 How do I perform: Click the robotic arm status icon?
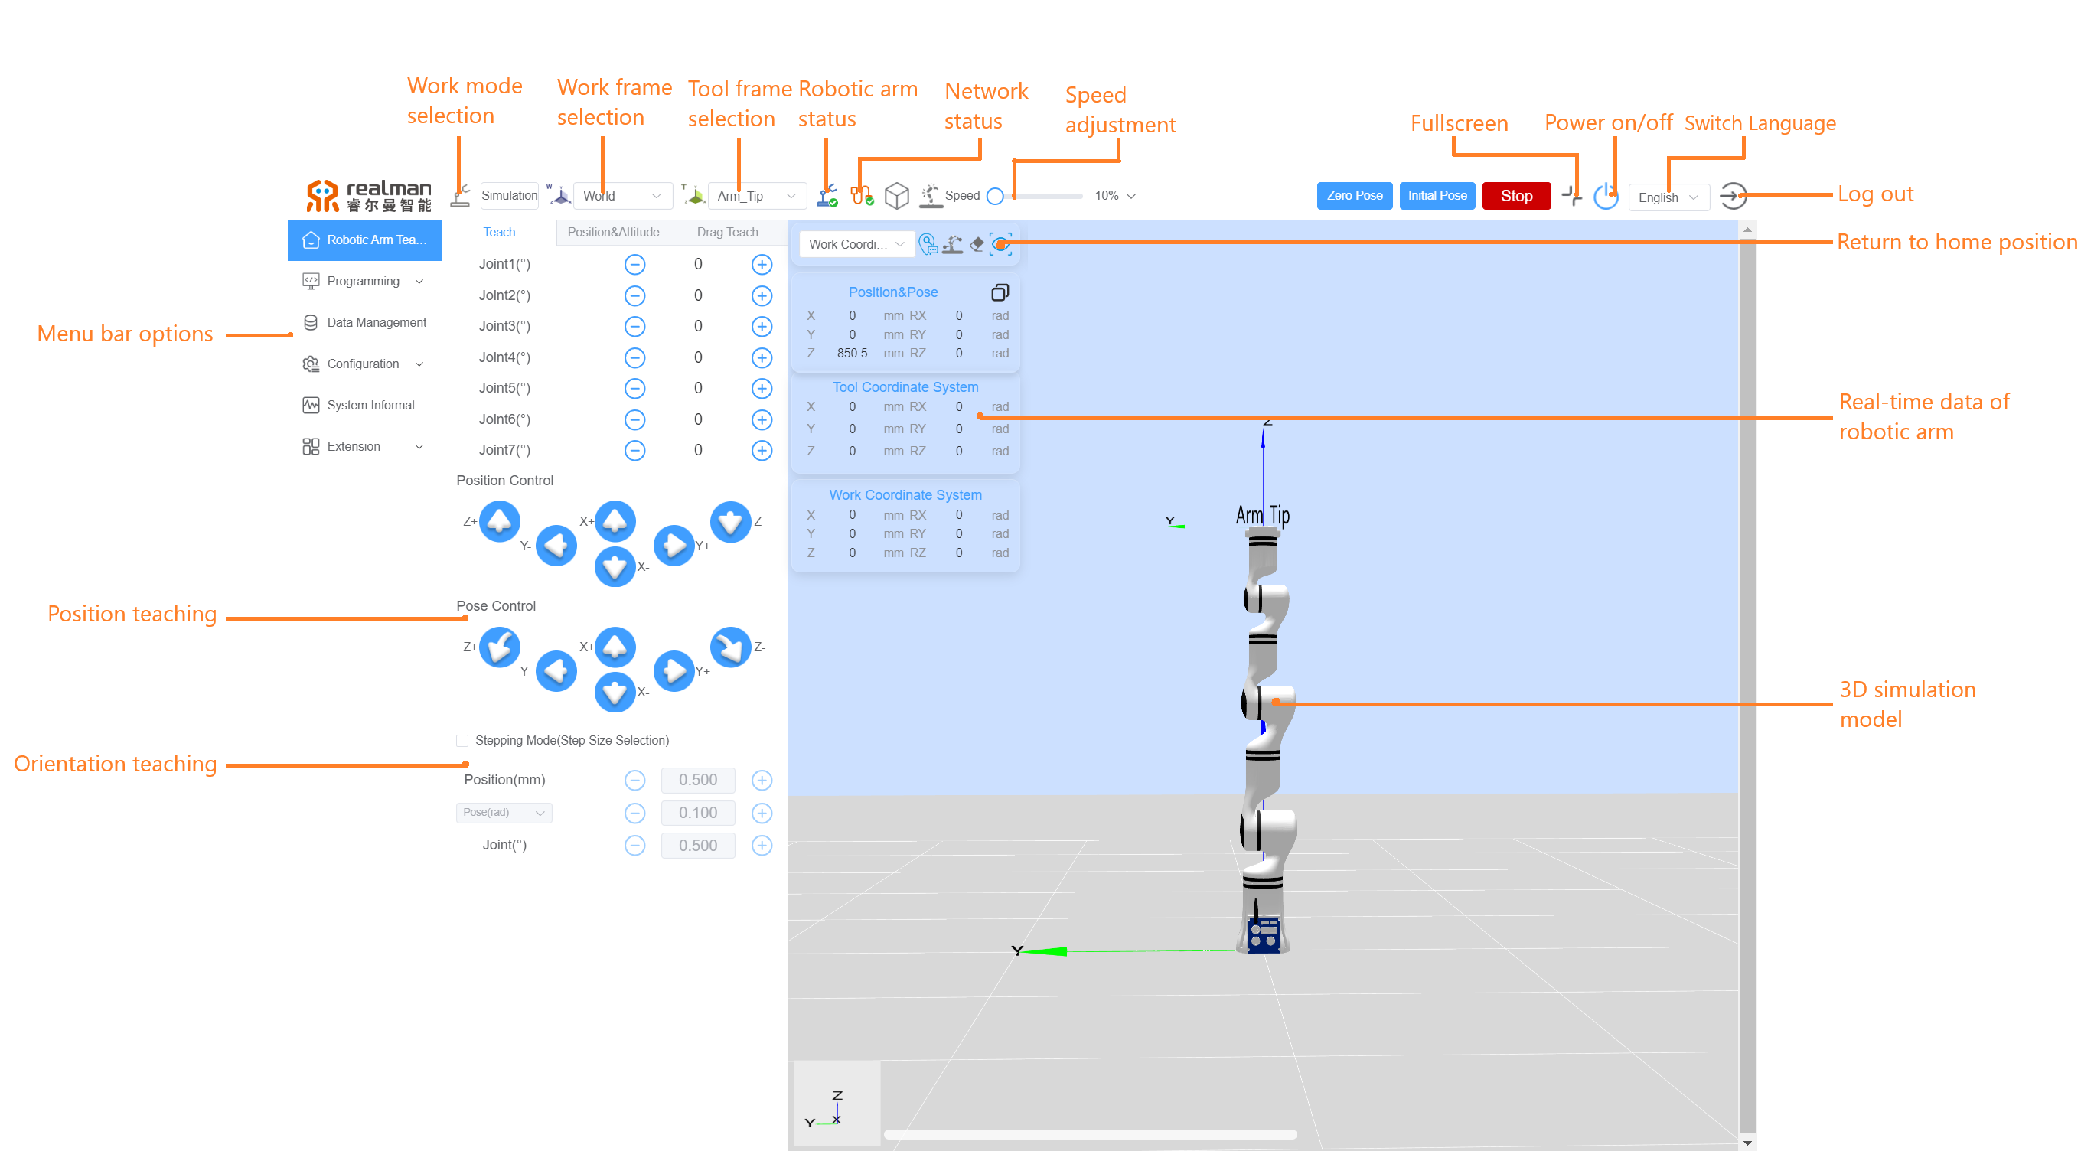824,194
